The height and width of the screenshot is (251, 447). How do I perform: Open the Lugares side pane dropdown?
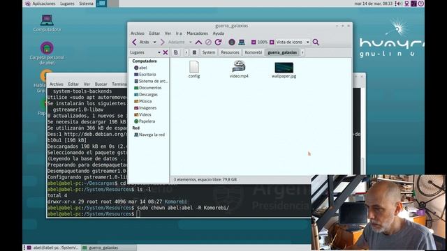click(145, 52)
